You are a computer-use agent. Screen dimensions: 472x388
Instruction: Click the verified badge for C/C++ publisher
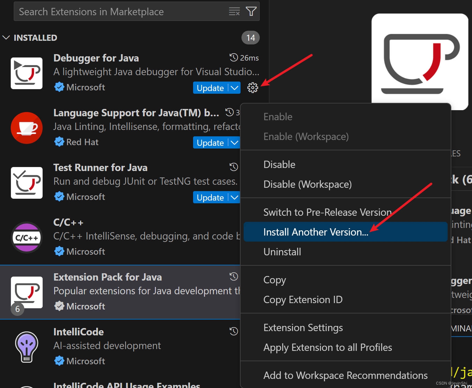click(59, 251)
